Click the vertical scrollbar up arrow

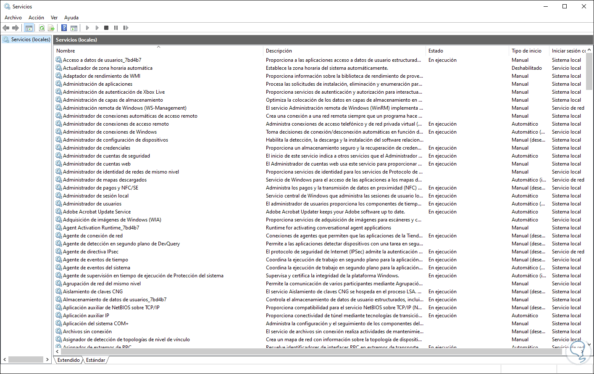tap(589, 50)
